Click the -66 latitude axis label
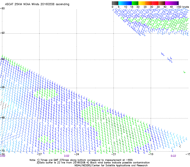The image size is (190, 167). (x=3, y=87)
